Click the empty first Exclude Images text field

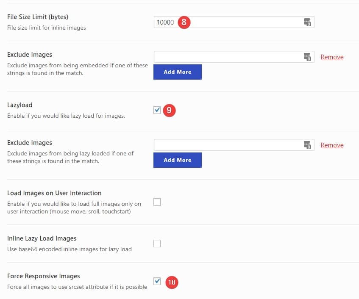[233, 56]
